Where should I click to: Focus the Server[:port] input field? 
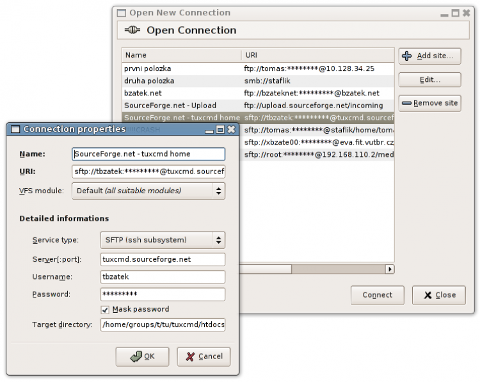click(163, 260)
